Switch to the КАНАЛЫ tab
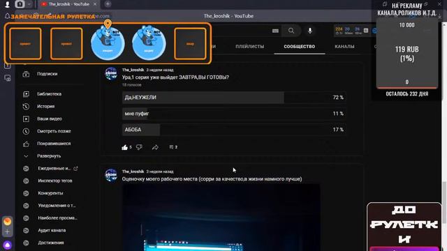Screen dimensions: 447x251 (x=344, y=47)
